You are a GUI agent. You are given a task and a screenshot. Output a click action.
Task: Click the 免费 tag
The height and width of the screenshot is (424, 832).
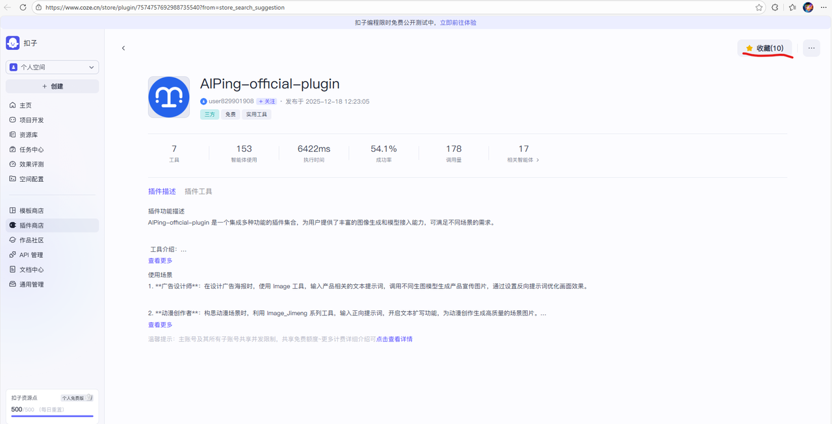point(230,114)
